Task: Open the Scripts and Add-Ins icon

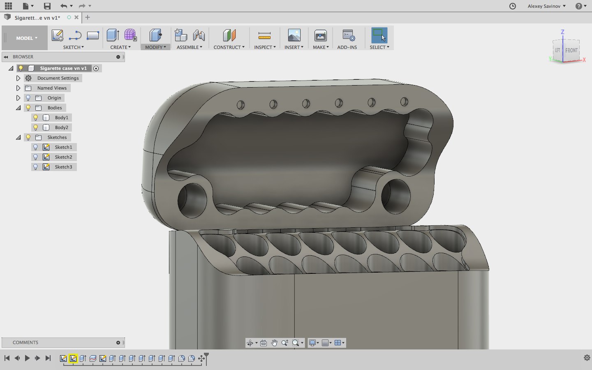Action: 348,36
